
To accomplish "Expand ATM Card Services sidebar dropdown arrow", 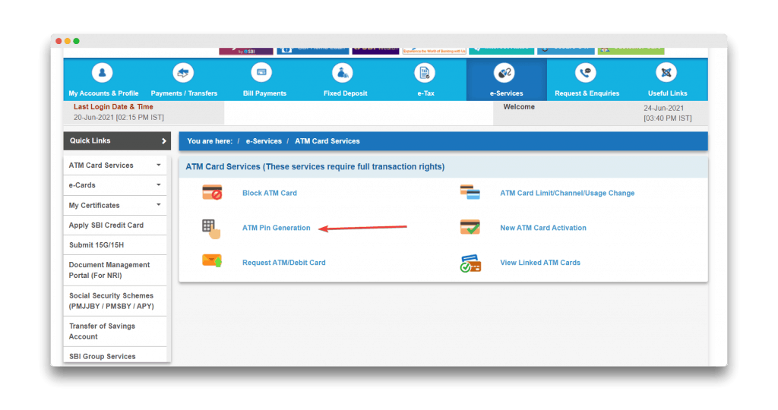I will pos(158,165).
